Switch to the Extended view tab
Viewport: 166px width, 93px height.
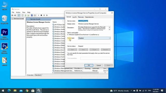[30, 75]
